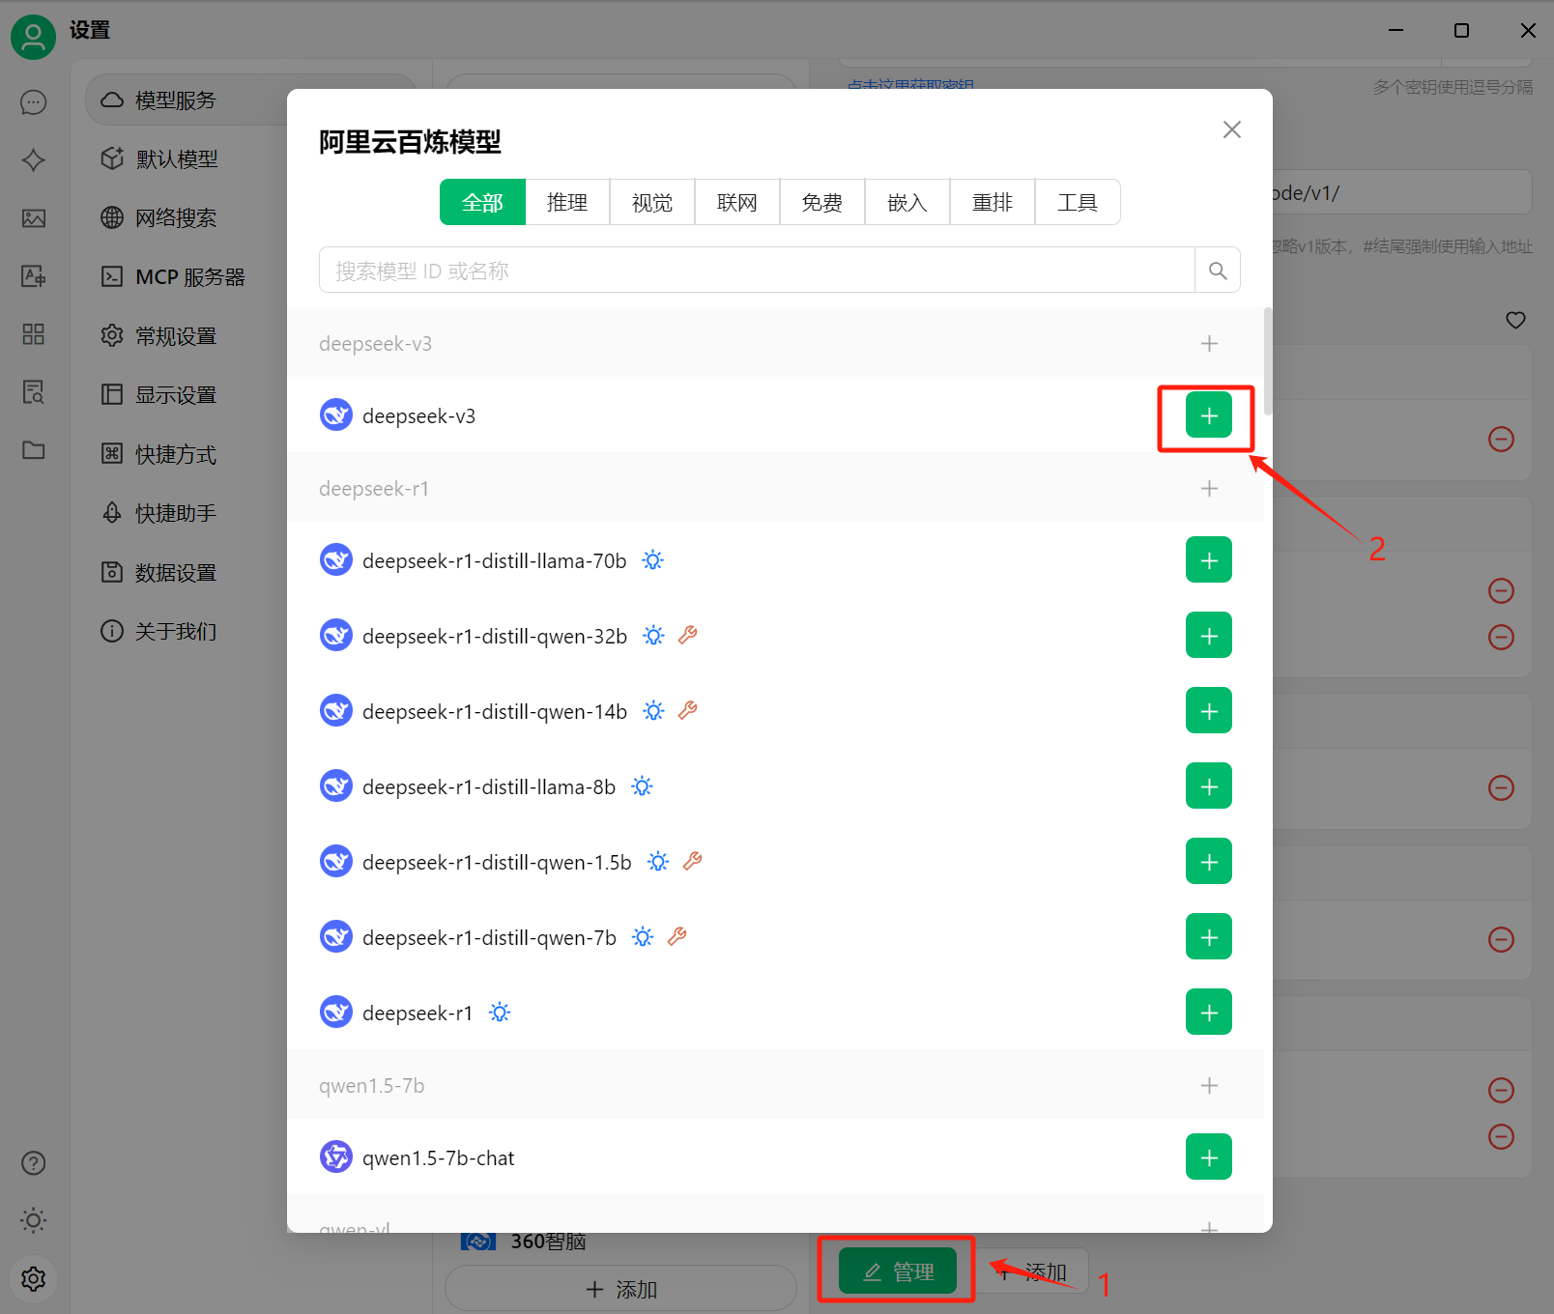The height and width of the screenshot is (1314, 1554).
Task: Click the user avatar icon
Action: [33, 37]
